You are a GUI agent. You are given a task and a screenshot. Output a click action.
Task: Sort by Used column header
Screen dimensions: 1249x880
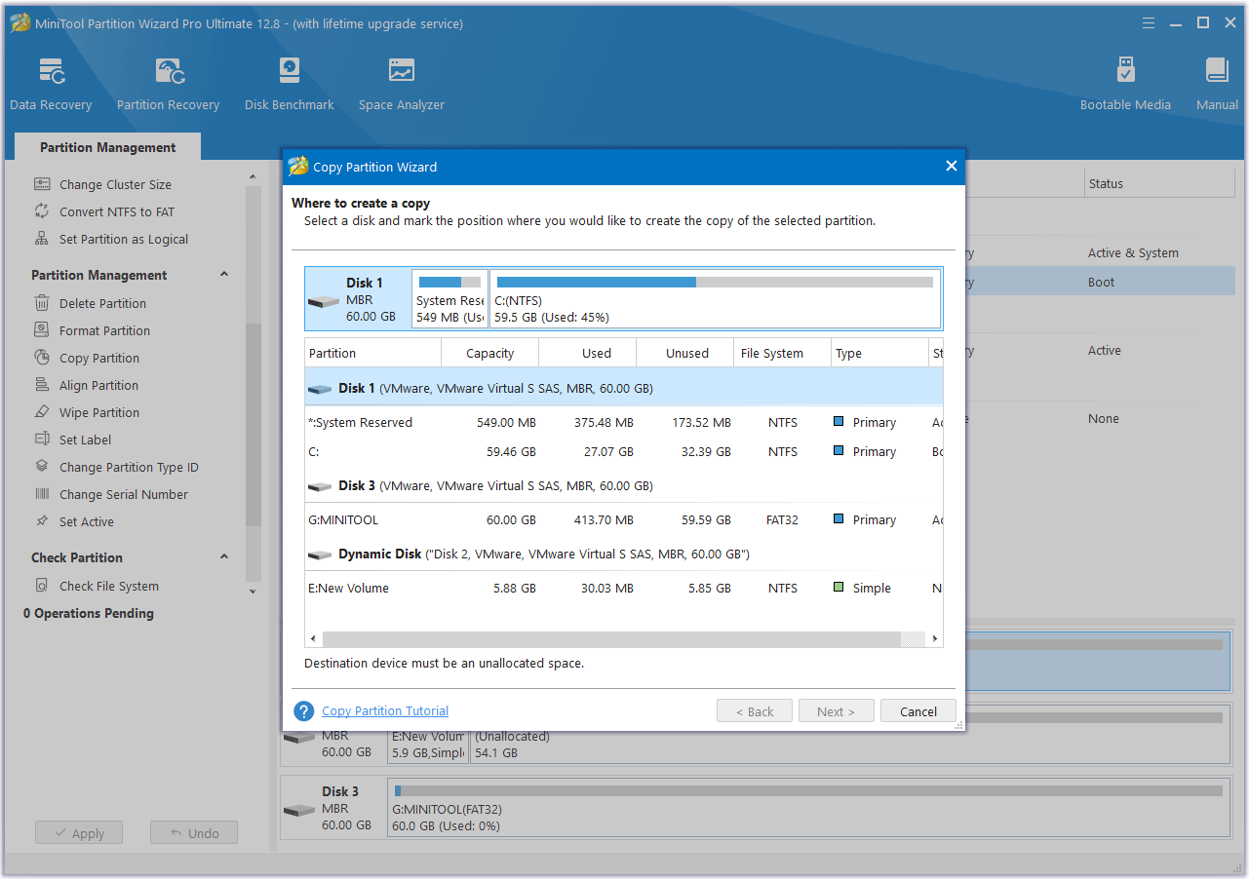tap(587, 353)
